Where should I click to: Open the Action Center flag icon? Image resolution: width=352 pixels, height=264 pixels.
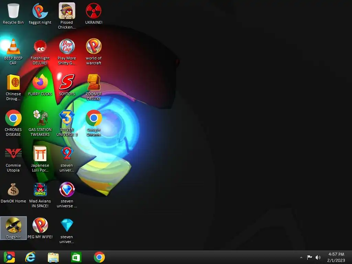(310, 257)
